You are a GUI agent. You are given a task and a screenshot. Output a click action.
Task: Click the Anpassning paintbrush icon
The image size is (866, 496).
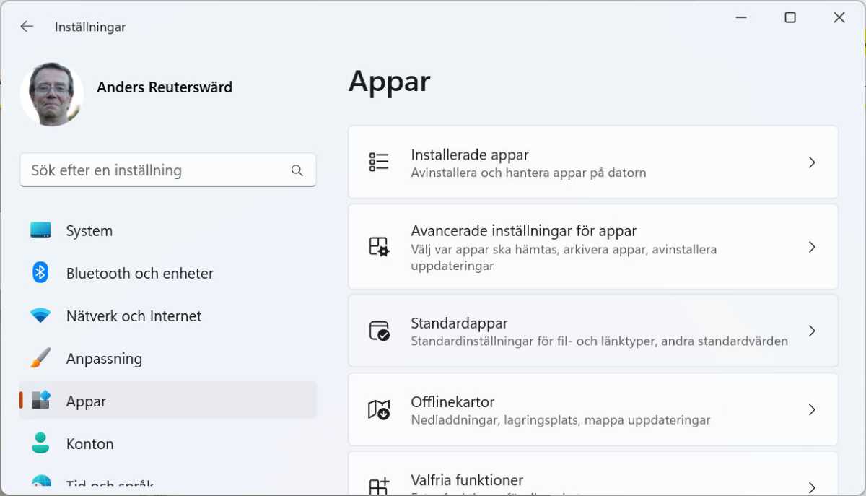40,358
